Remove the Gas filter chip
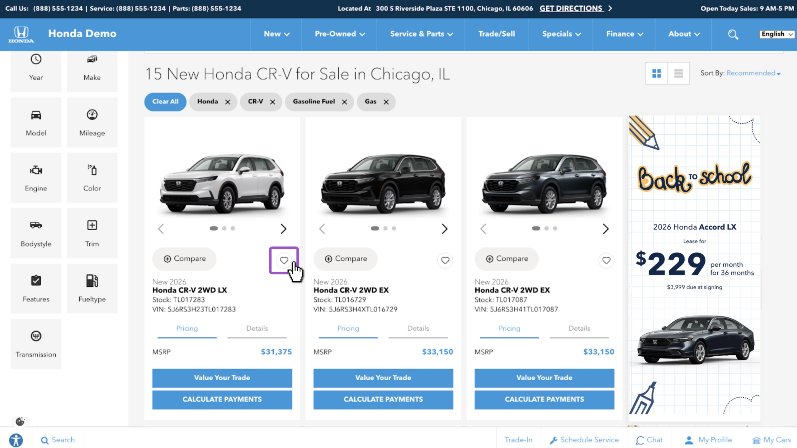Image resolution: width=797 pixels, height=448 pixels. 386,102
